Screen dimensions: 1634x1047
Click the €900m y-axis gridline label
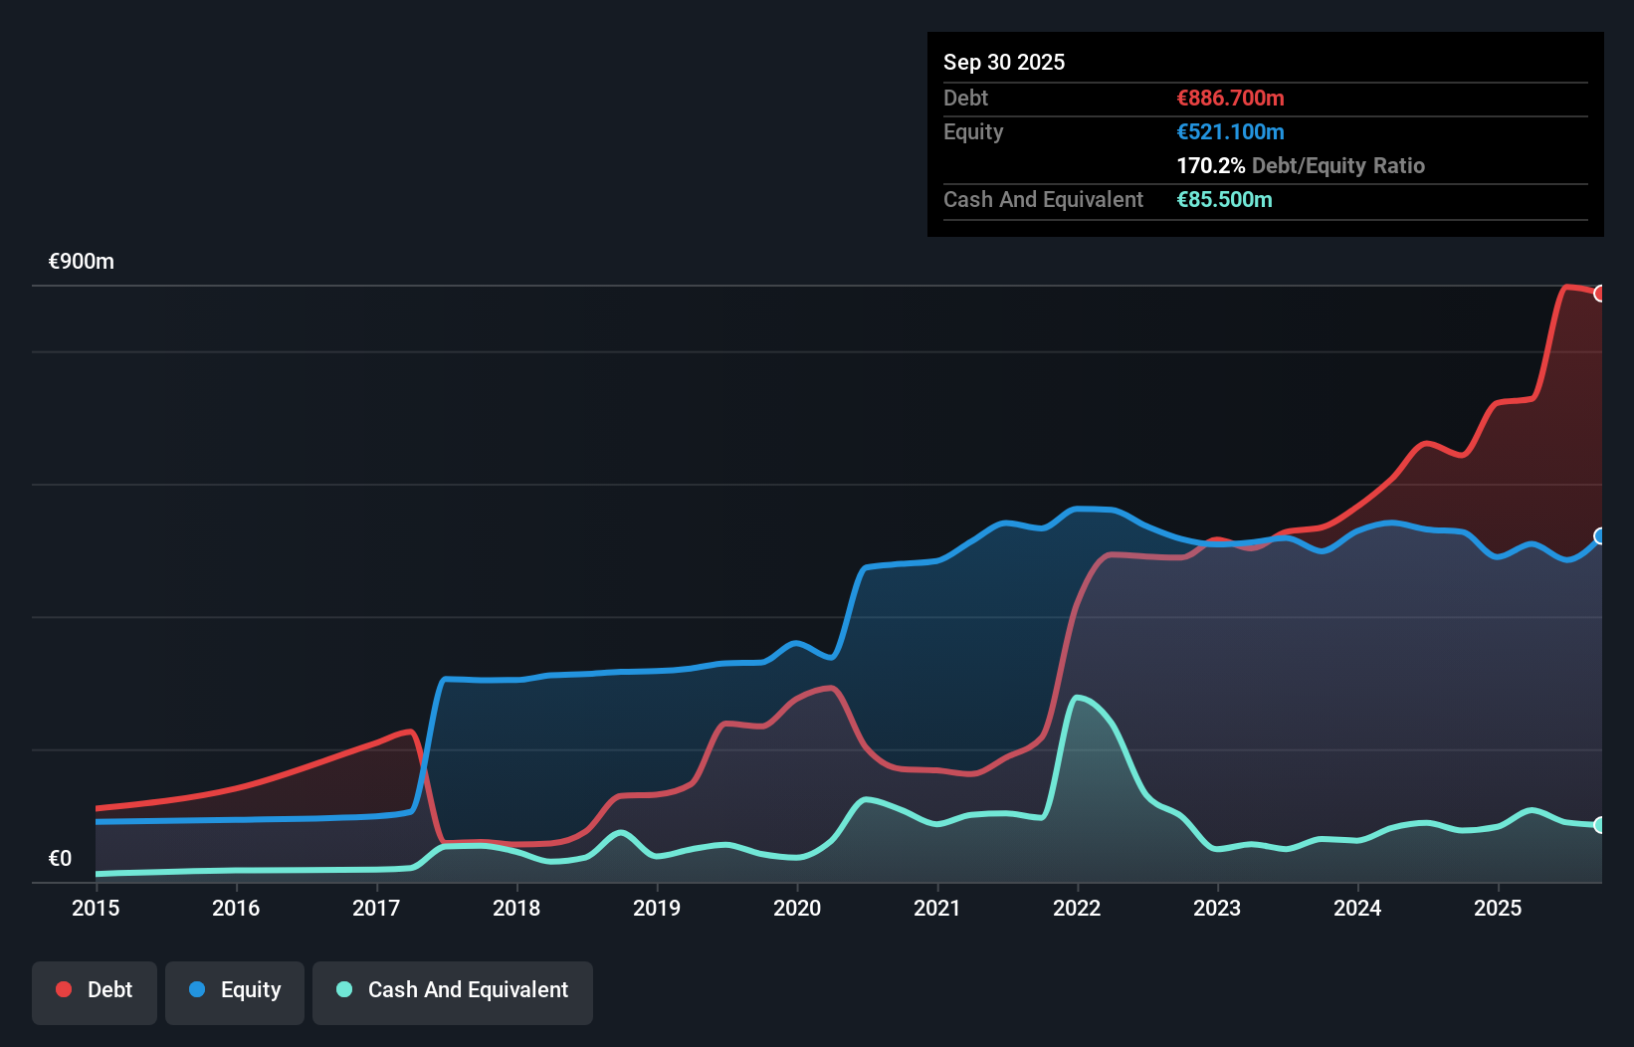click(x=81, y=261)
